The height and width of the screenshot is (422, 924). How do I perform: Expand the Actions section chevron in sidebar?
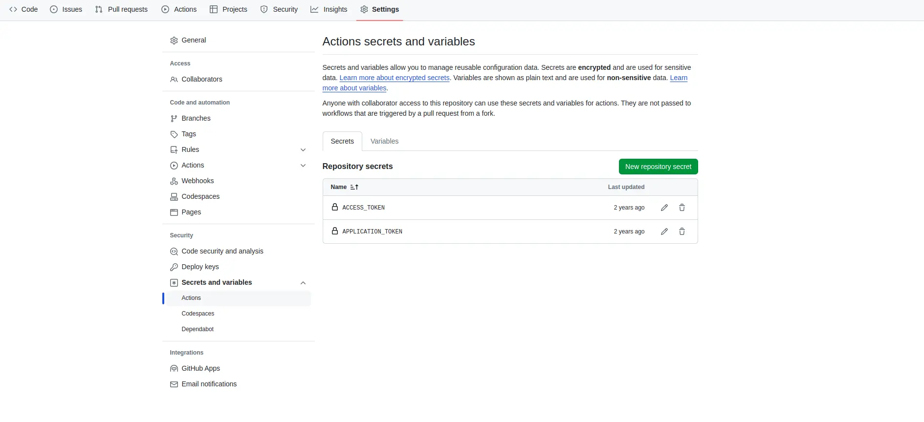point(303,166)
